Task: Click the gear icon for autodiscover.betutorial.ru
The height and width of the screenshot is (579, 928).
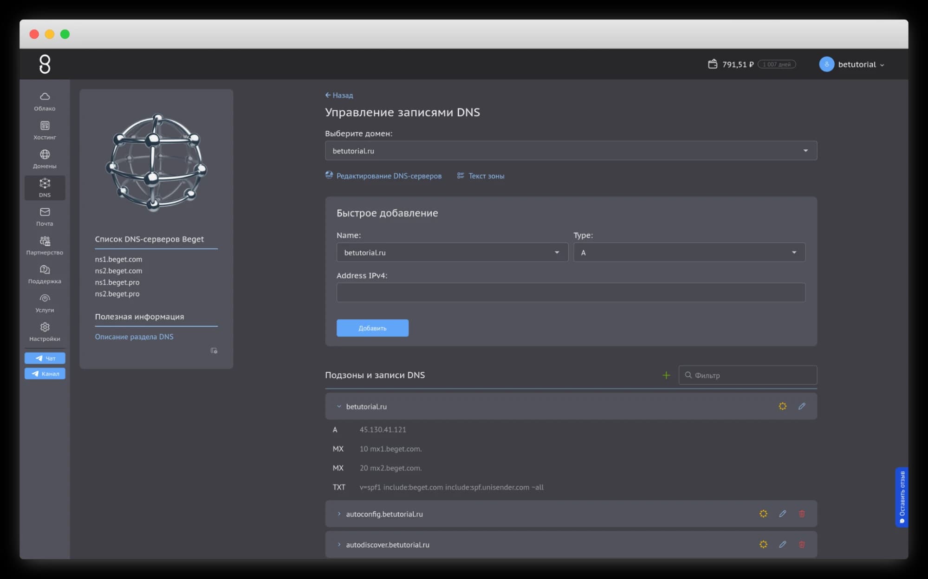Action: [x=763, y=544]
